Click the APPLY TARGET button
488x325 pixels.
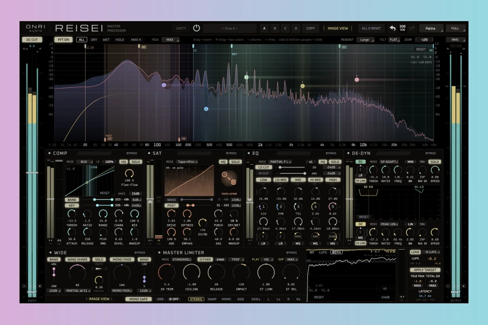[425, 270]
